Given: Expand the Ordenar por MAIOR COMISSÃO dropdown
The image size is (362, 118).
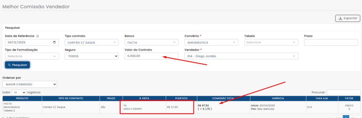Looking at the screenshot, I should pyautogui.click(x=30, y=84).
